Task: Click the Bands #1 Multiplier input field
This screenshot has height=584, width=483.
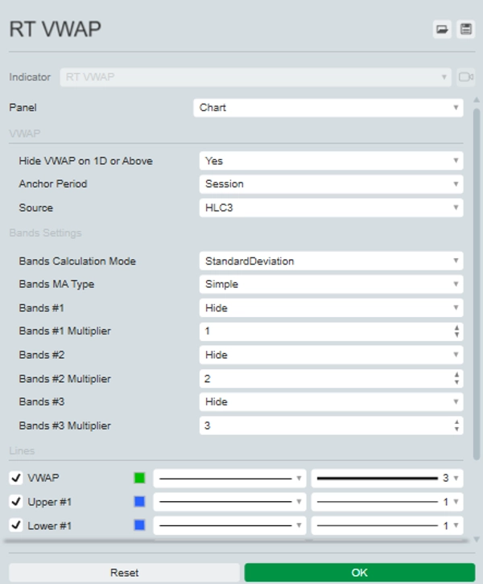Action: 322,331
